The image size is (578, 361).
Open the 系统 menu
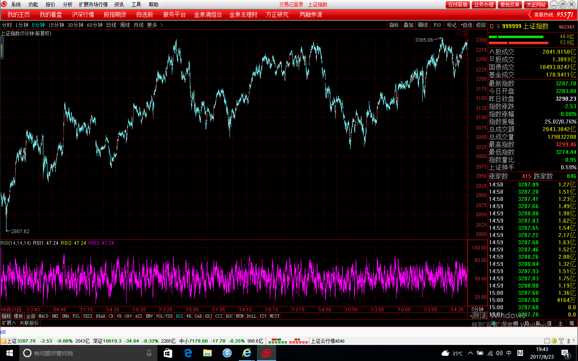click(x=16, y=4)
